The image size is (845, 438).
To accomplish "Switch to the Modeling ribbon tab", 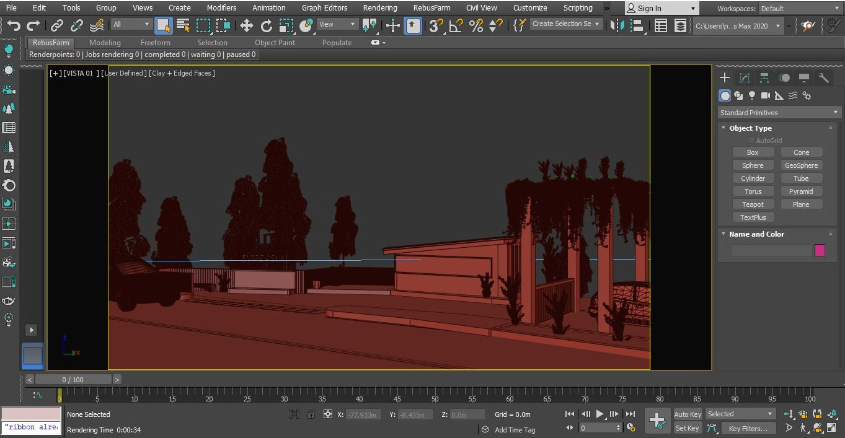I will coord(105,43).
